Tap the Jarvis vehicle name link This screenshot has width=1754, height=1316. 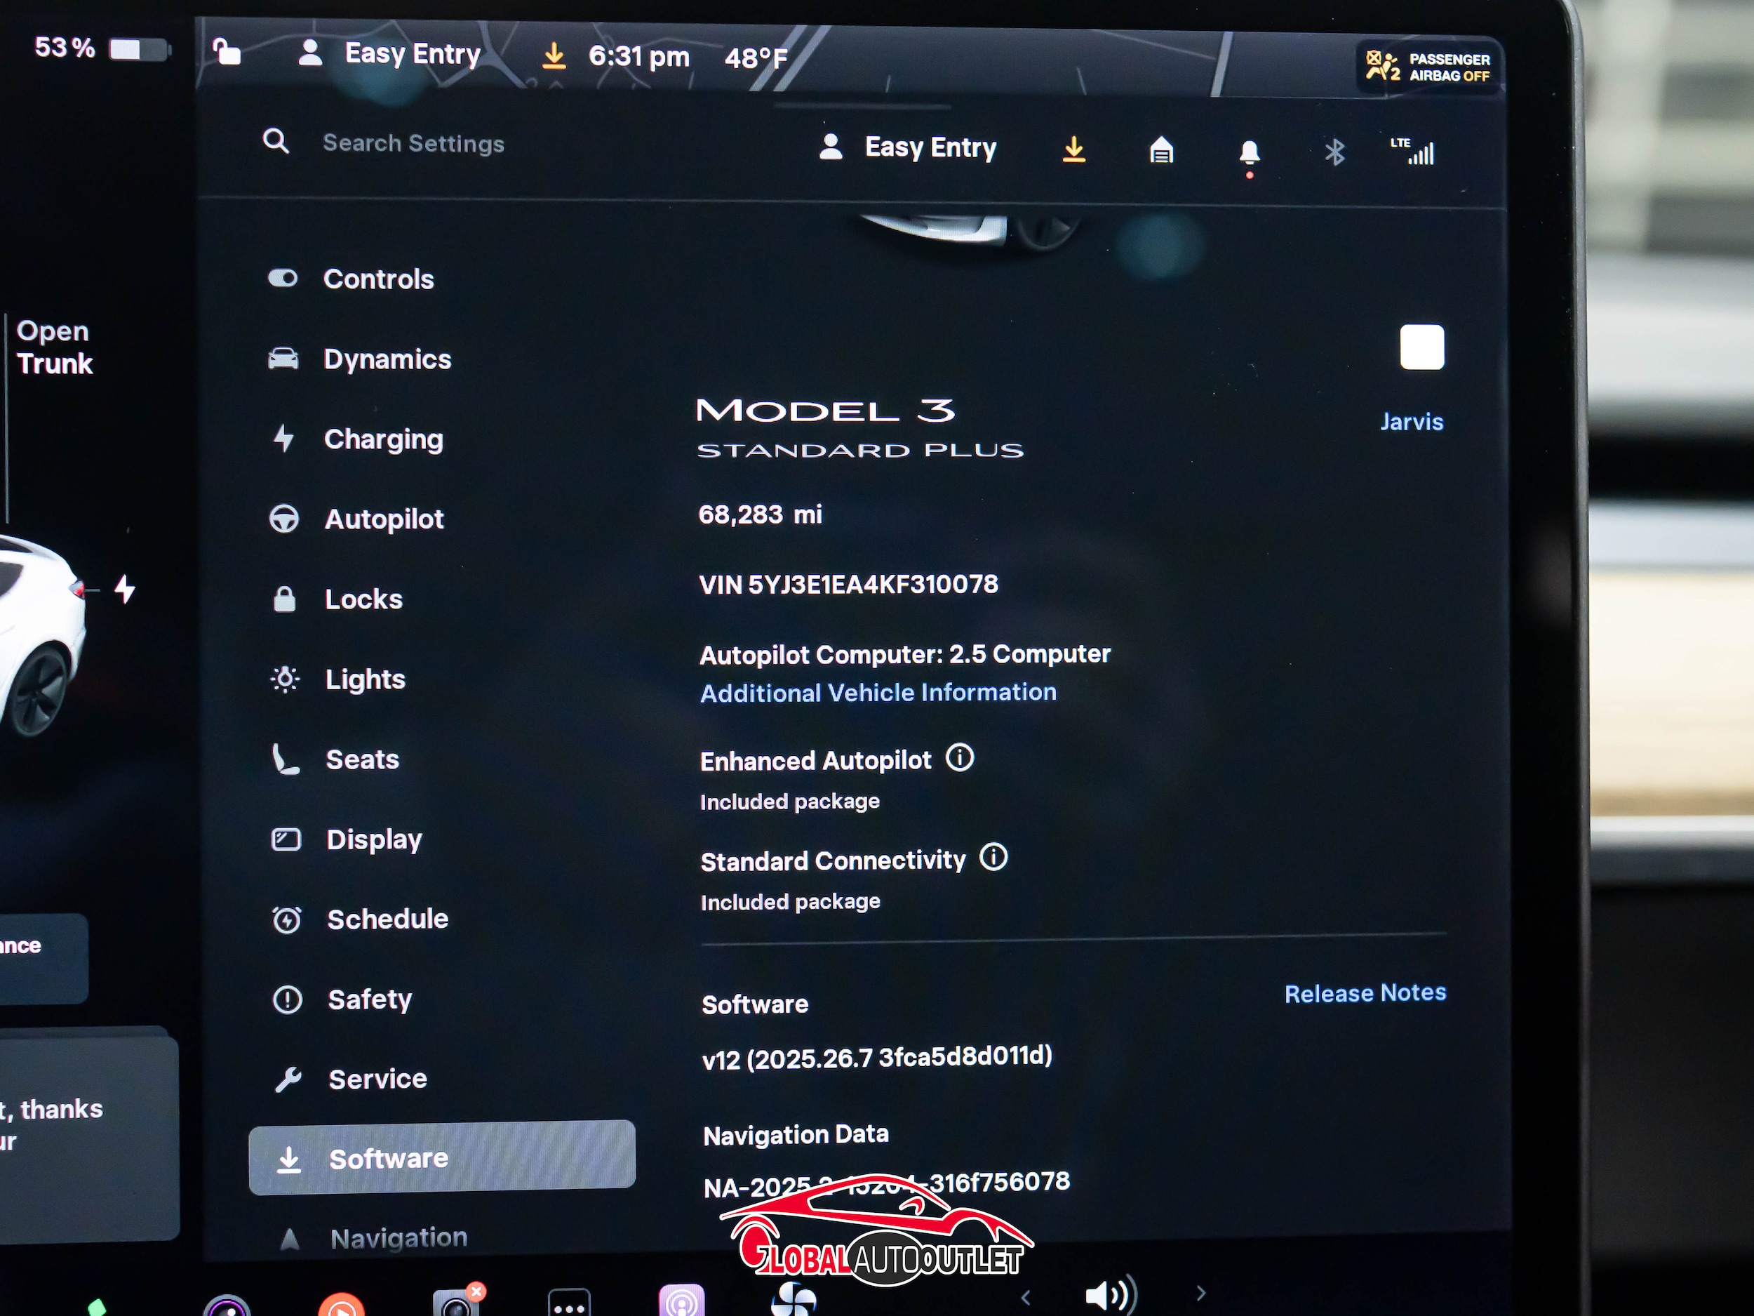1412,421
